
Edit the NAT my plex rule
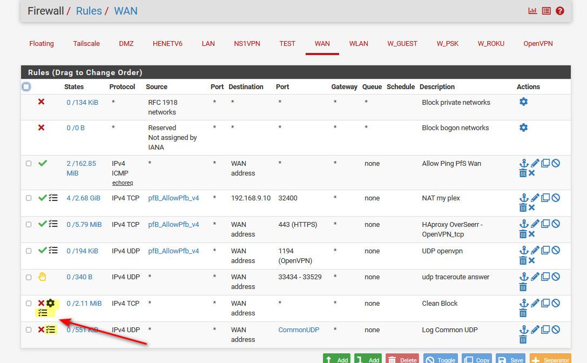click(x=535, y=197)
